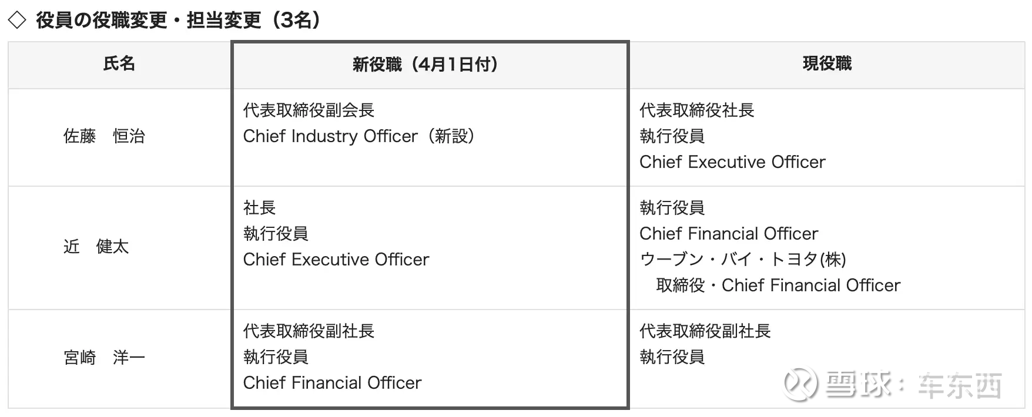The width and height of the screenshot is (1032, 417).
Task: Click the Xueqiu watermark logo icon
Action: point(800,385)
